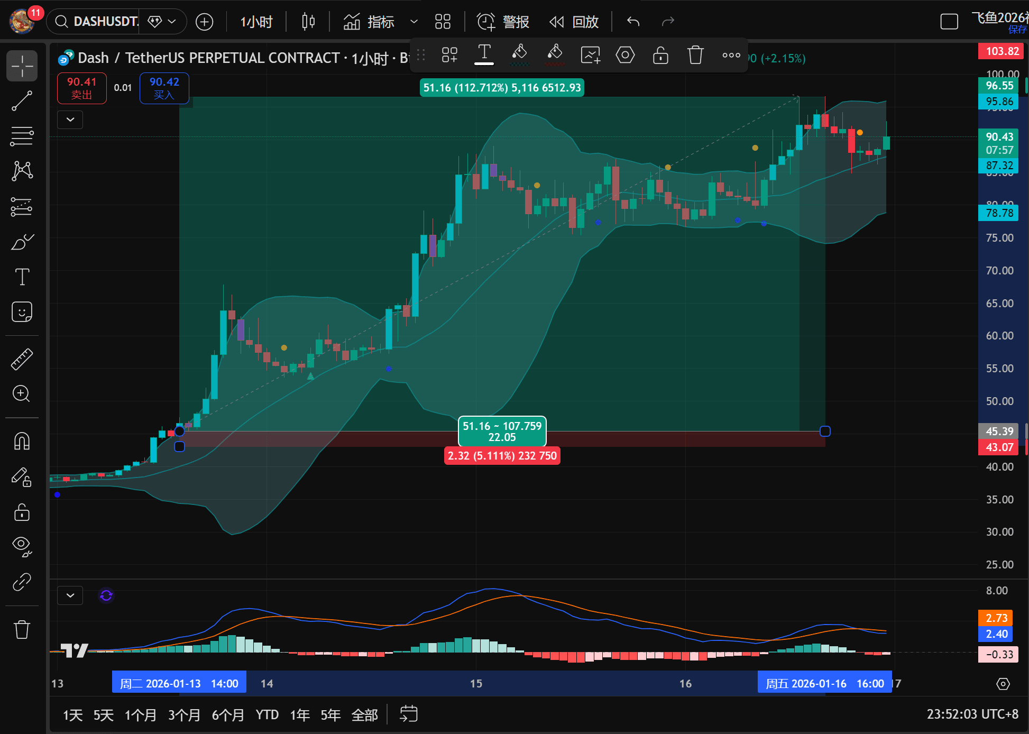Click the 90.42 买入 buy button
Viewport: 1029px width, 734px height.
pyautogui.click(x=164, y=88)
